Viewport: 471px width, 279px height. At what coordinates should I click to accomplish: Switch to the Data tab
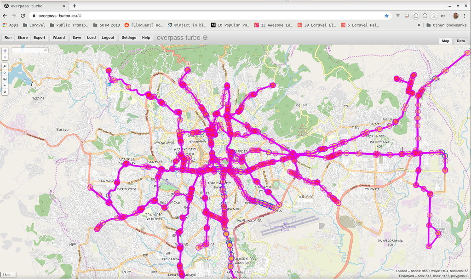[460, 41]
